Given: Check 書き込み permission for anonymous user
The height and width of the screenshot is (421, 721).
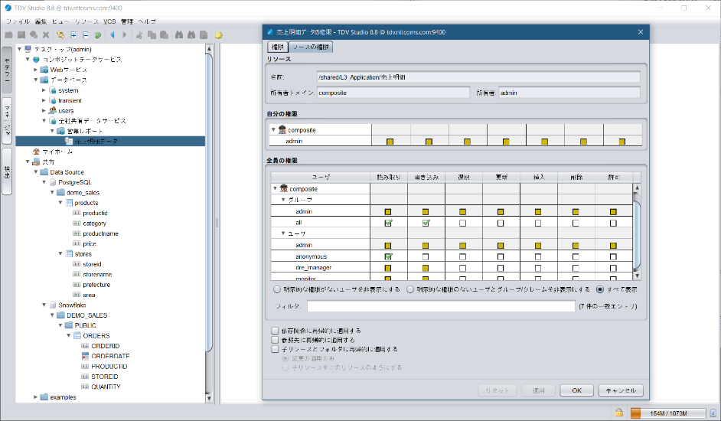Looking at the screenshot, I should (x=426, y=256).
